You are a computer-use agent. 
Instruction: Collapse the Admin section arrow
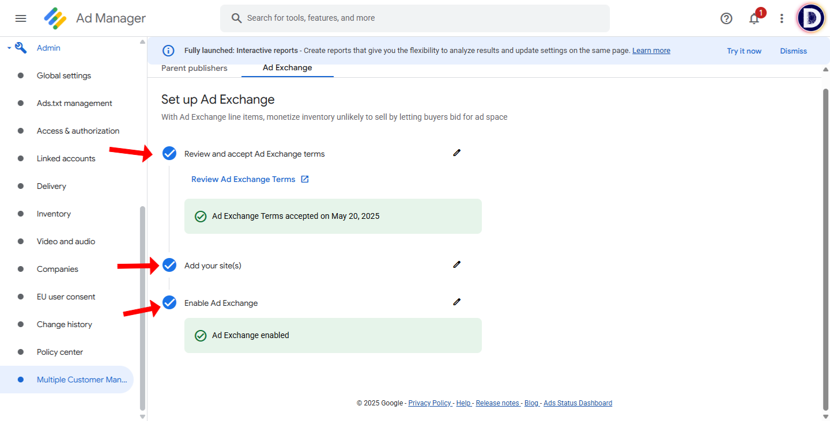pyautogui.click(x=9, y=48)
